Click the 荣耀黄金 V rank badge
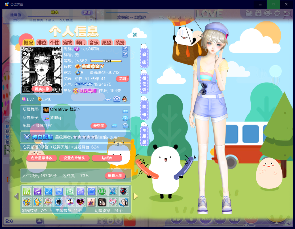Image resolution: width=295 pixels, height=229 pixels. pyautogui.click(x=89, y=66)
